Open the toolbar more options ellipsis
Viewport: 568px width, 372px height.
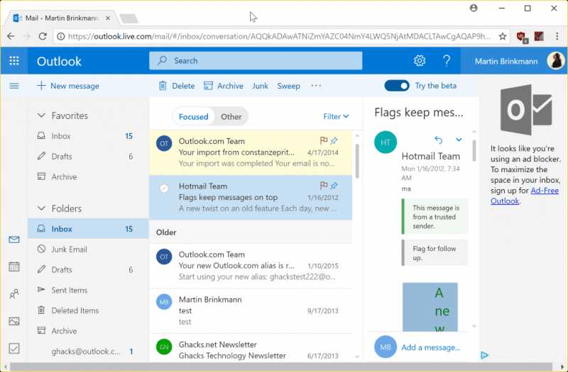click(316, 86)
